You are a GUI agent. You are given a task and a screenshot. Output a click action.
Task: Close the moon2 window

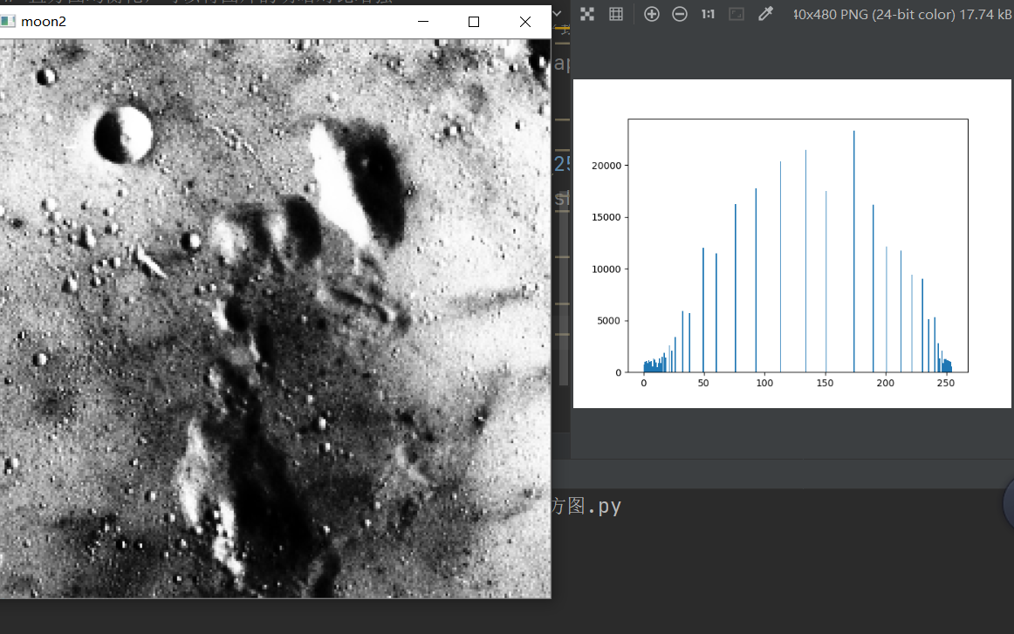coord(525,22)
